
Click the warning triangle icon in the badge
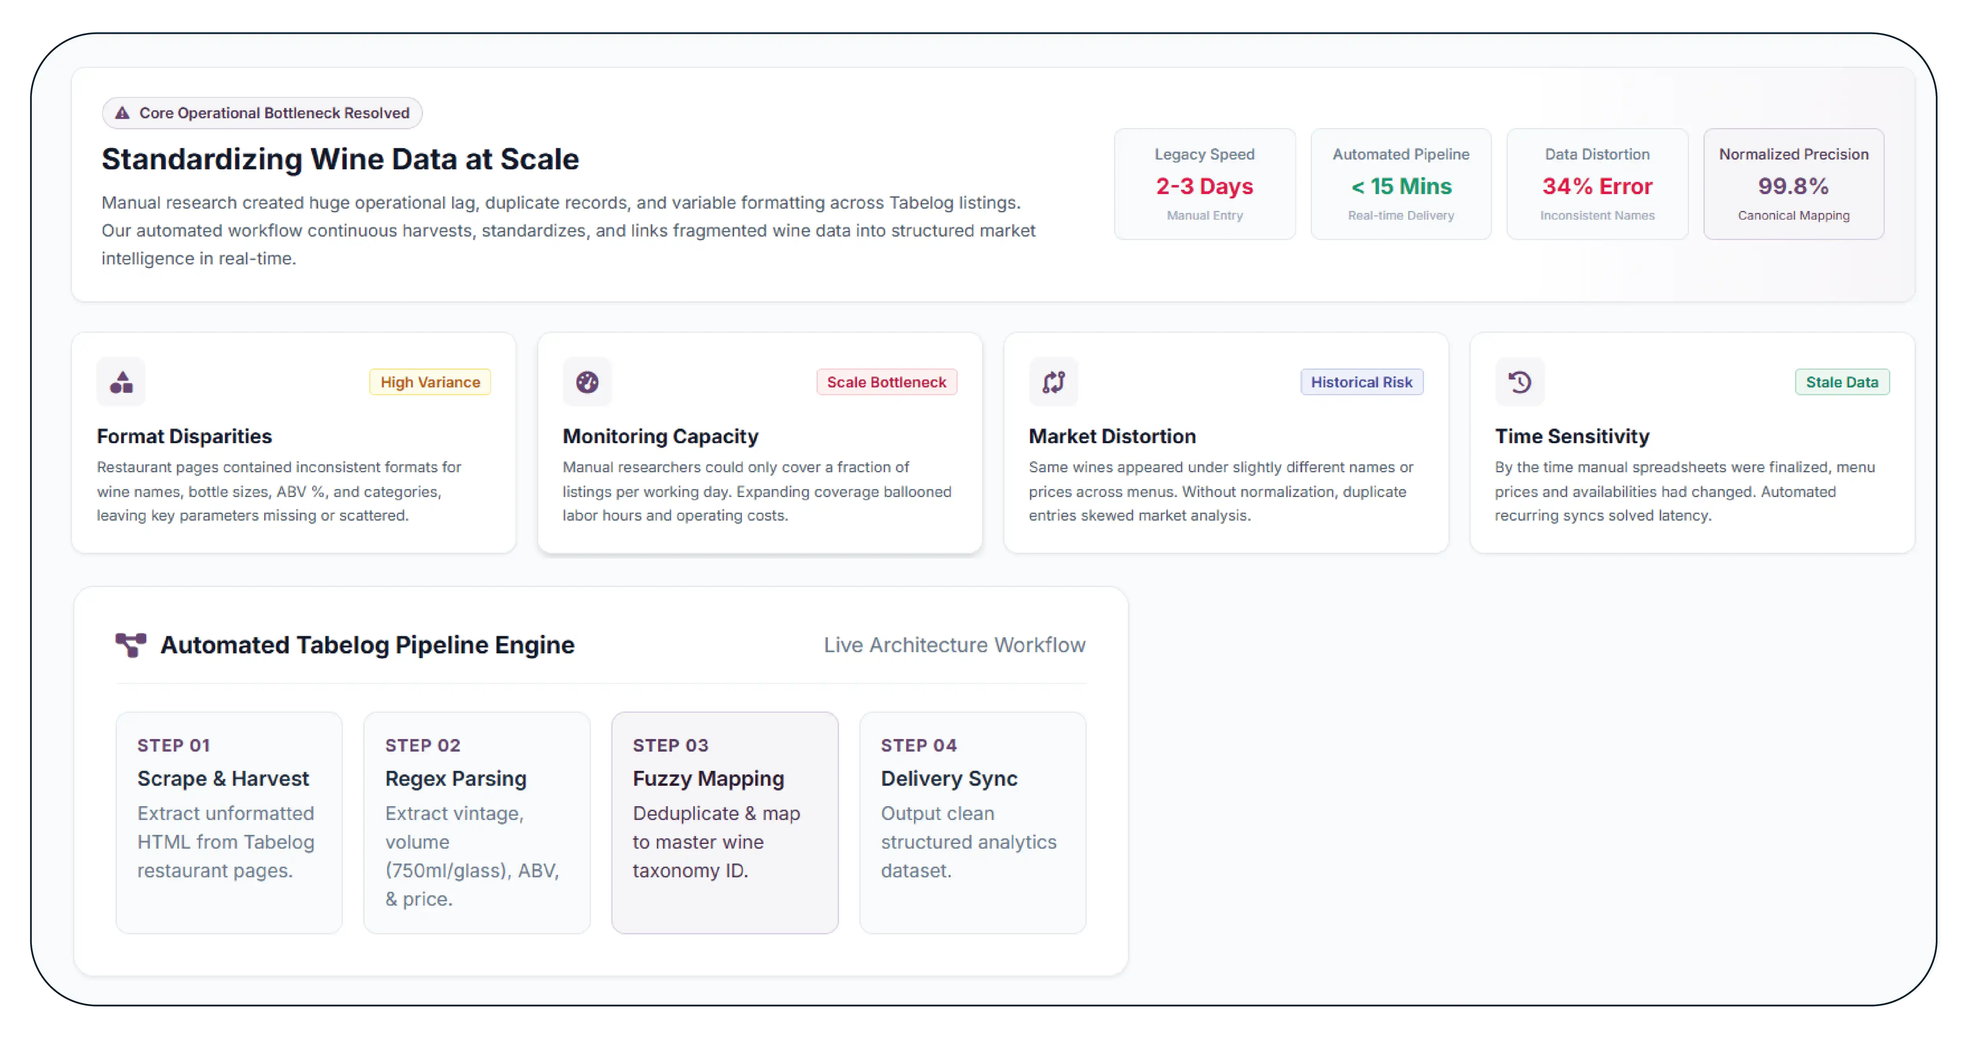122,113
